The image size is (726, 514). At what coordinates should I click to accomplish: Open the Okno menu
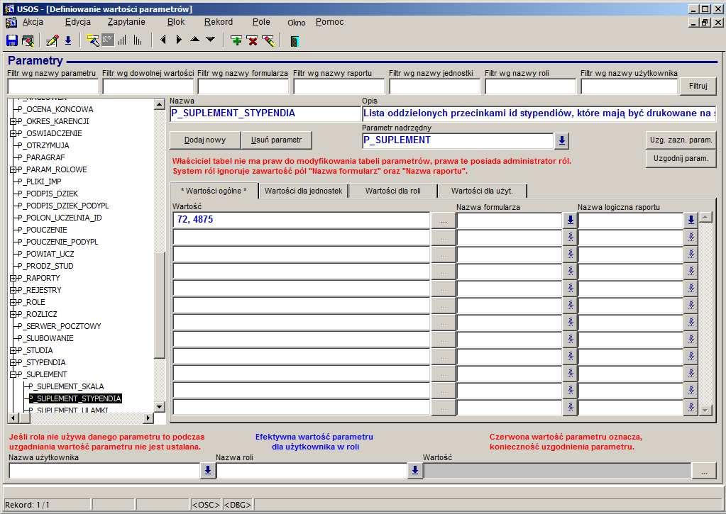(x=297, y=23)
